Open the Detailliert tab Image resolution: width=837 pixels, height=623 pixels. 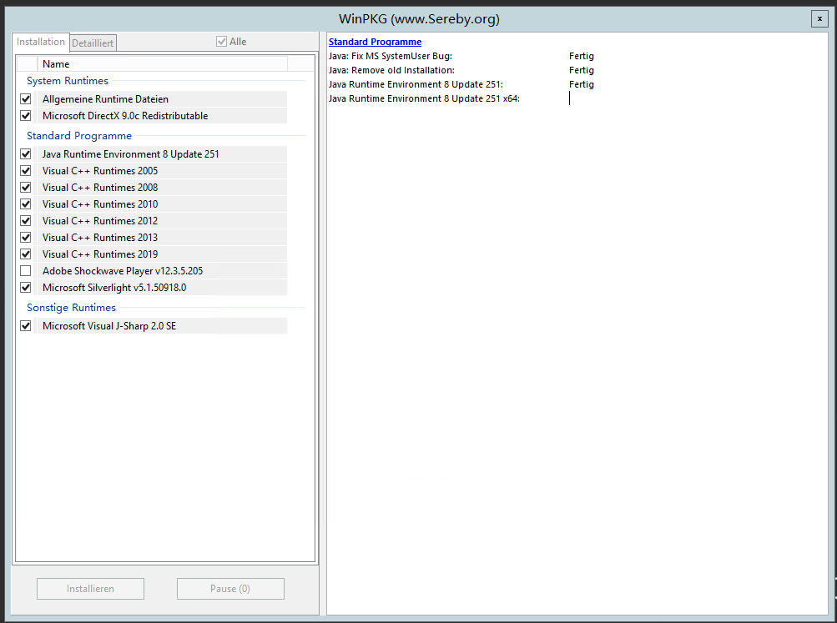[x=93, y=43]
